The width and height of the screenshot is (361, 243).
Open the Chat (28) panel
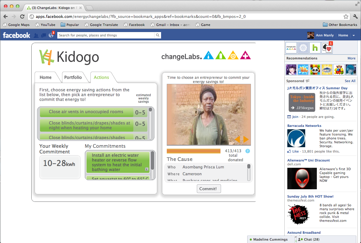[x=326, y=239]
